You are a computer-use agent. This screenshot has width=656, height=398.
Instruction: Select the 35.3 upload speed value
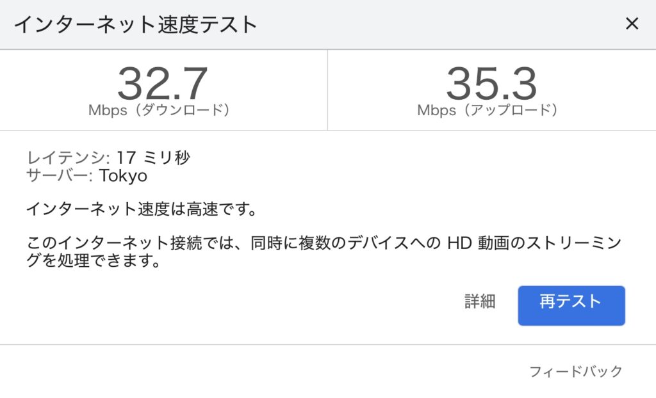491,83
